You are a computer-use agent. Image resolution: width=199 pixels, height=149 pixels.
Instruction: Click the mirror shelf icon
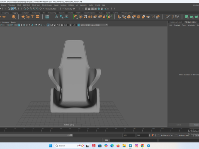90,17
